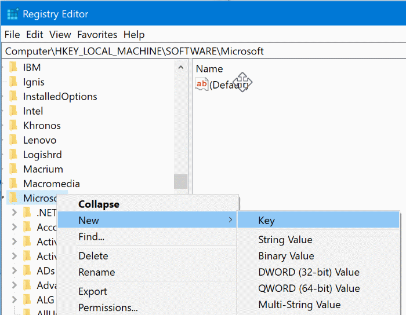Select the Intel key label
406x315 pixels.
pos(33,111)
